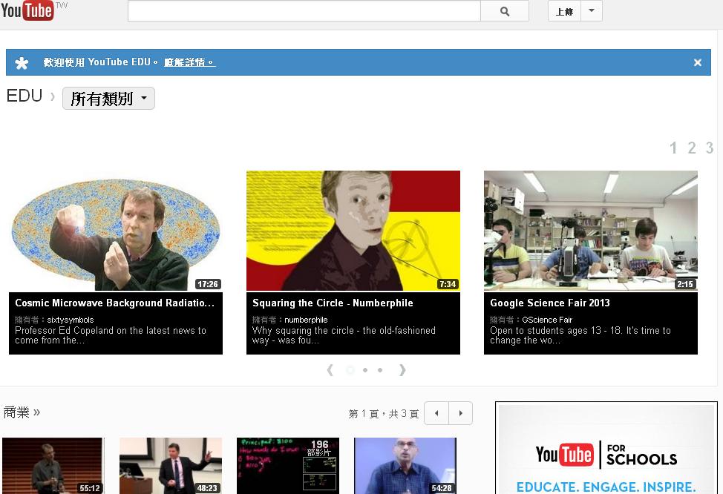723x494 pixels.
Task: Open the 商業 » category link
Action: (22, 412)
